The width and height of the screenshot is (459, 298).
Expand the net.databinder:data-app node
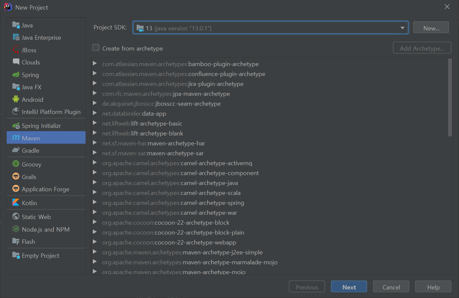[x=95, y=113]
